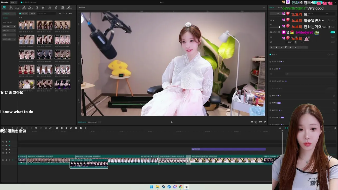
Task: Select the pointer tool in timeline toolbar
Action: [x=3, y=128]
